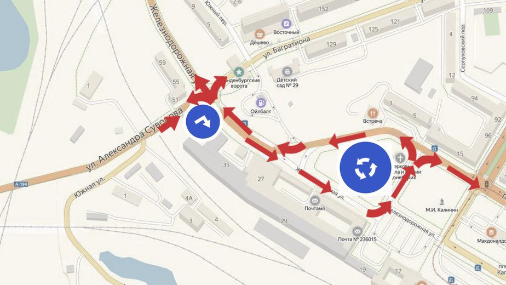Image resolution: width=506 pixels, height=285 pixels.
Task: Click the Бранденбургские ворота star marker
Action: [239, 72]
